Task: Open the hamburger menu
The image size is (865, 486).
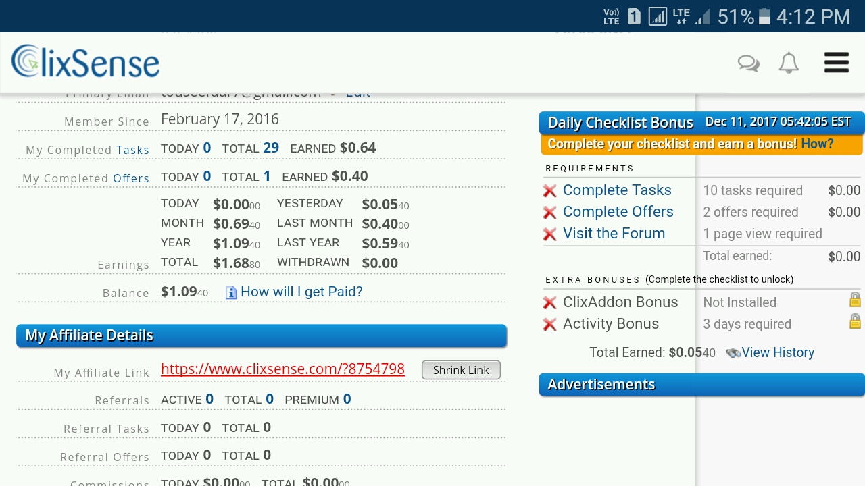Action: pos(836,63)
